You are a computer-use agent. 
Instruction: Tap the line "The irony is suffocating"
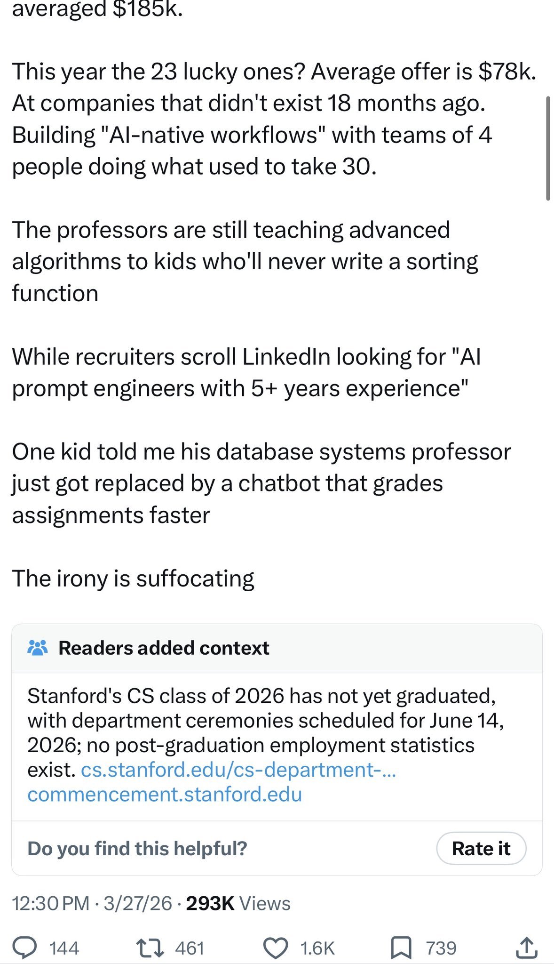point(133,578)
